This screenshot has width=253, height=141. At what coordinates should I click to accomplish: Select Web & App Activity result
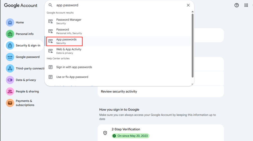[x=69, y=51]
